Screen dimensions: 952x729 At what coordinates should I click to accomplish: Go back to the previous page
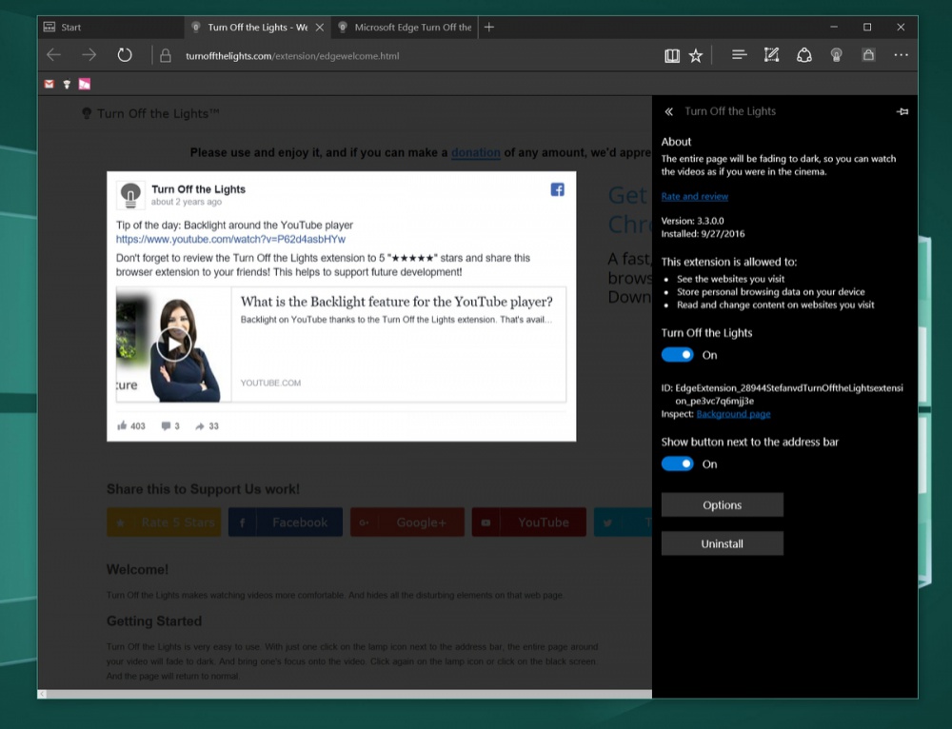point(54,55)
